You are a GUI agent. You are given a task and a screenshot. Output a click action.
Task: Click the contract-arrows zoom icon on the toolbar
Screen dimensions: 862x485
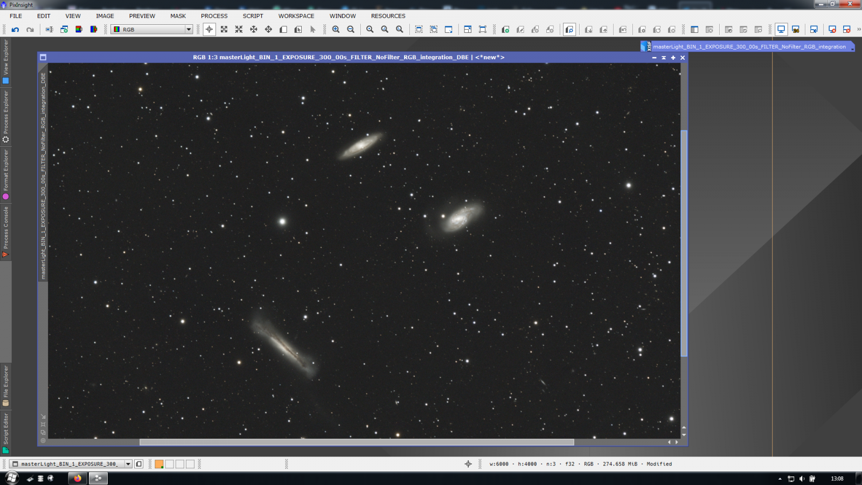click(x=239, y=30)
